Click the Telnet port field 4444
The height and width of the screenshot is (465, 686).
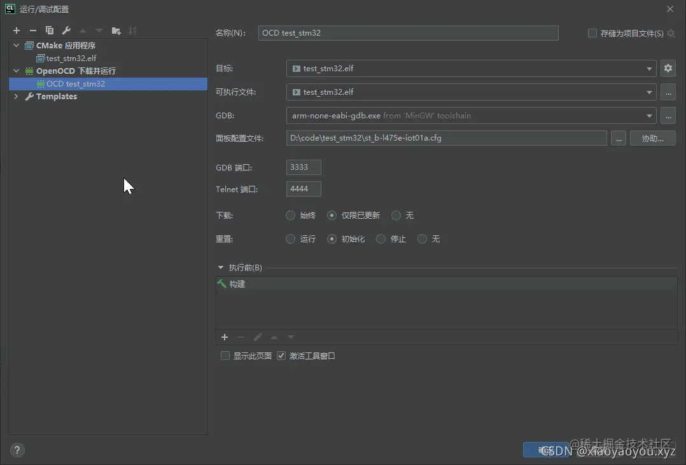click(304, 189)
